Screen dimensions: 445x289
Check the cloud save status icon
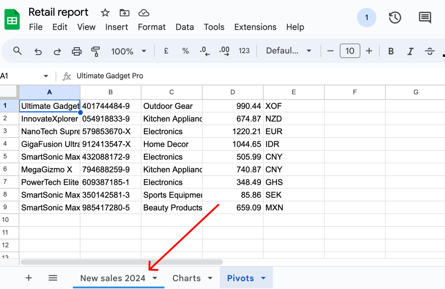click(x=143, y=13)
